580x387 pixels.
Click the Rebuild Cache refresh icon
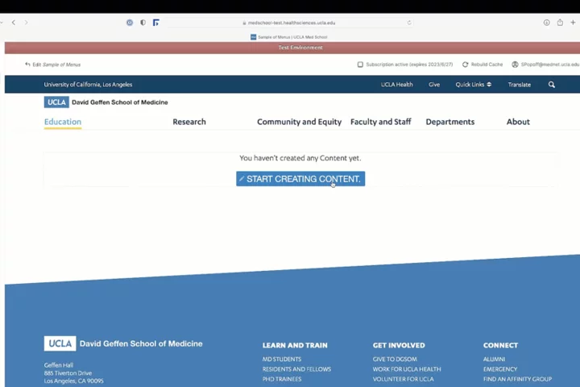[x=466, y=64]
